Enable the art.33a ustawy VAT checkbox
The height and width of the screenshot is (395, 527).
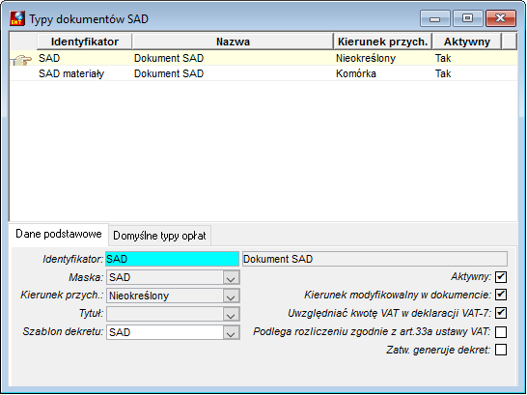[501, 332]
